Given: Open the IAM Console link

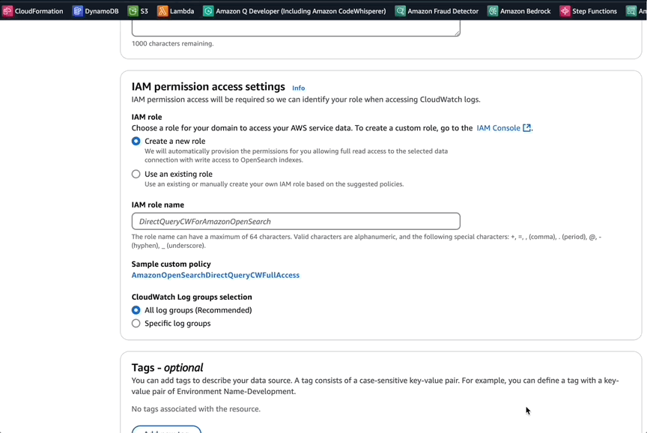Looking at the screenshot, I should (x=499, y=127).
